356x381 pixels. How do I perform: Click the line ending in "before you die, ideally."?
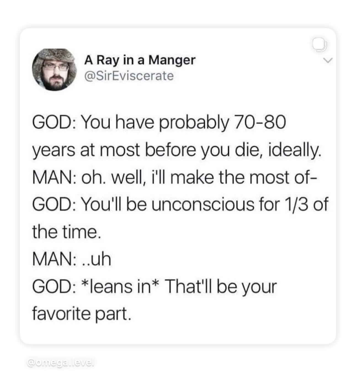177,150
